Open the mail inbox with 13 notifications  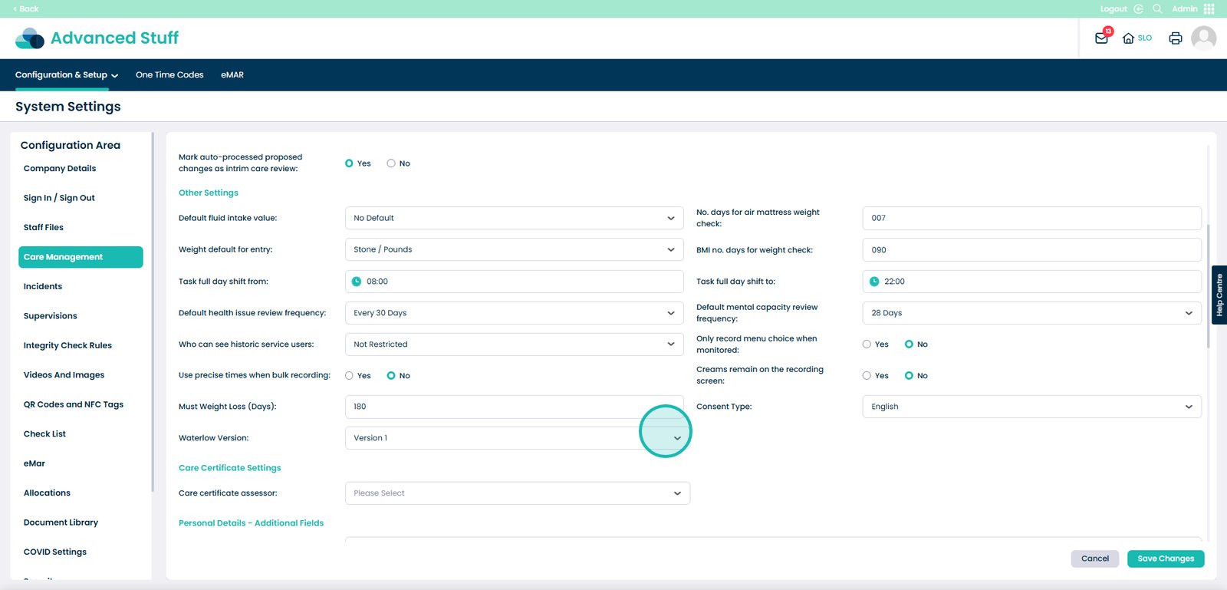[1101, 38]
